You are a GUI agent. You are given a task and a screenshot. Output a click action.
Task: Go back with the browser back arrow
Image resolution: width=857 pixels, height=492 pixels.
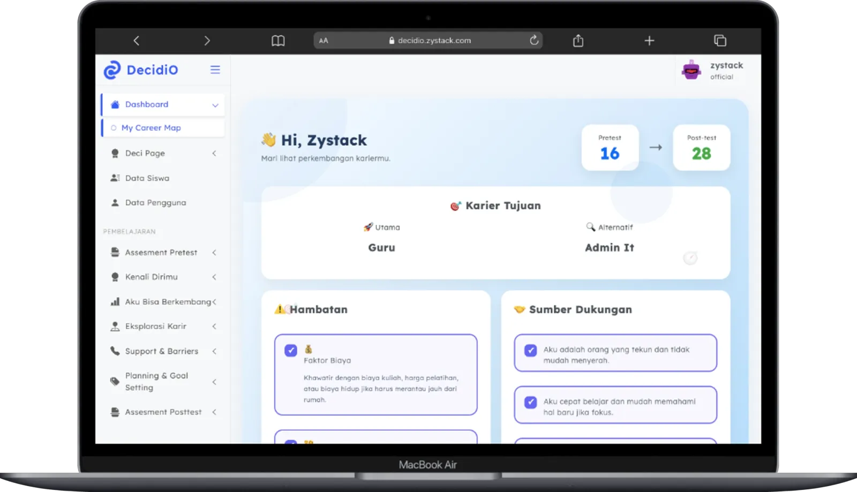pyautogui.click(x=137, y=41)
